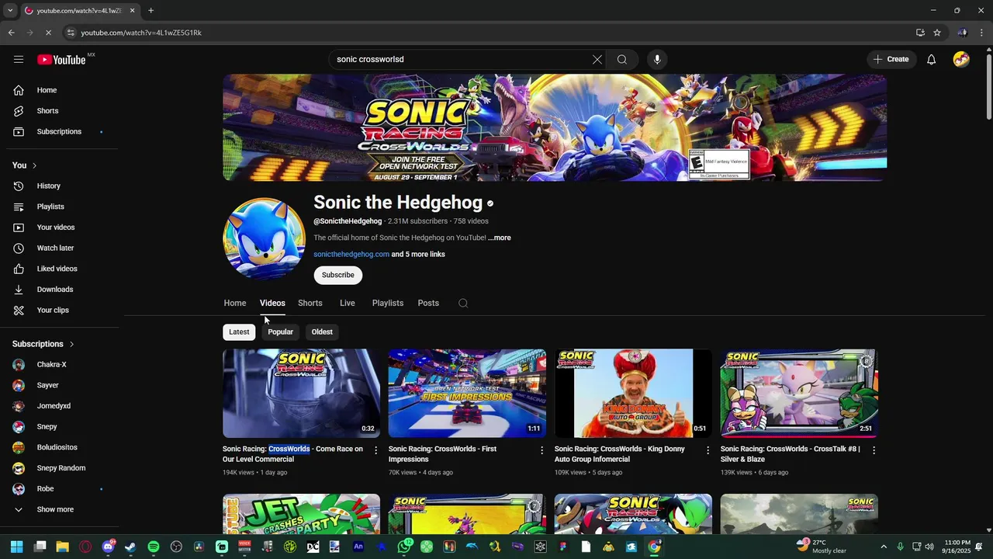Switch to the channel Home tab
The image size is (993, 559).
tap(235, 304)
